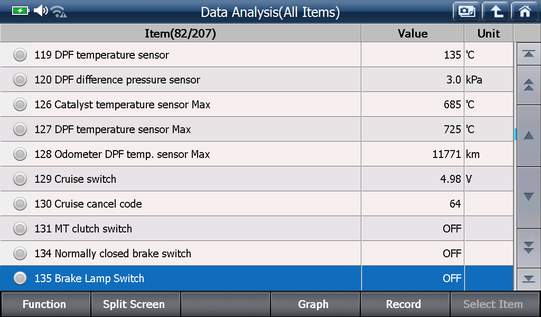Jump to bottom of list arrow
Screen dimensions: 541x317
point(528,279)
